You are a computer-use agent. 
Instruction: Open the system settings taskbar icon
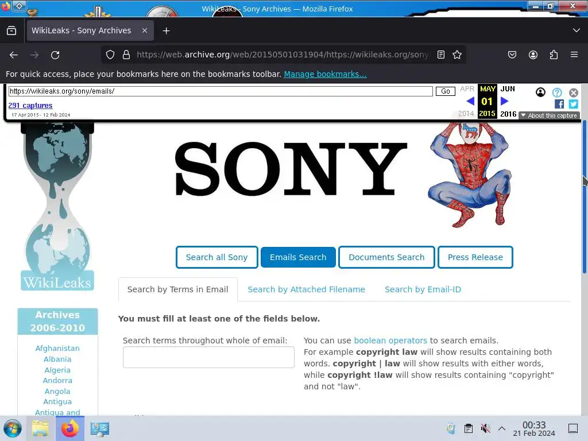(100, 428)
